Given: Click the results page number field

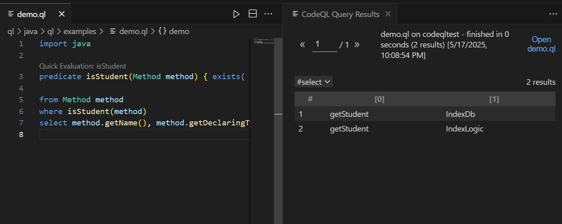Looking at the screenshot, I should coord(325,44).
